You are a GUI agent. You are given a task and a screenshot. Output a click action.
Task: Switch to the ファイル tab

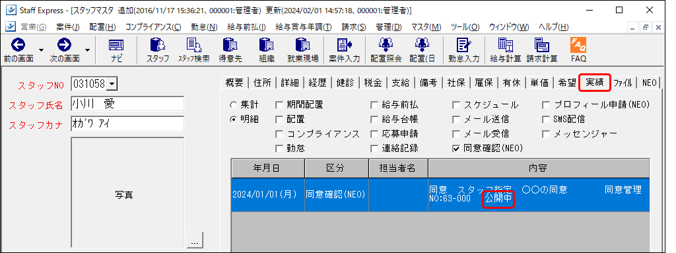click(623, 83)
